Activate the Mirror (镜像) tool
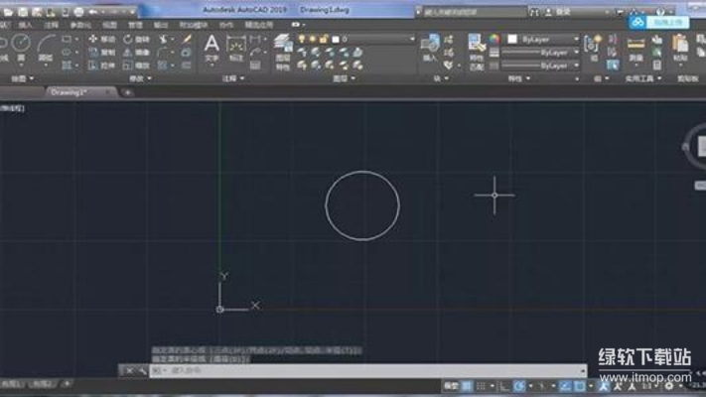The height and width of the screenshot is (397, 706). 136,53
